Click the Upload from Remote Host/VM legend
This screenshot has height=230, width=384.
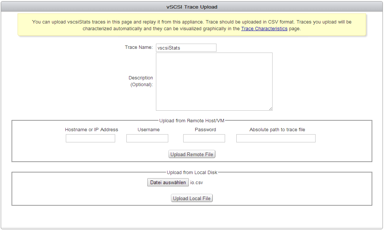[x=192, y=121]
